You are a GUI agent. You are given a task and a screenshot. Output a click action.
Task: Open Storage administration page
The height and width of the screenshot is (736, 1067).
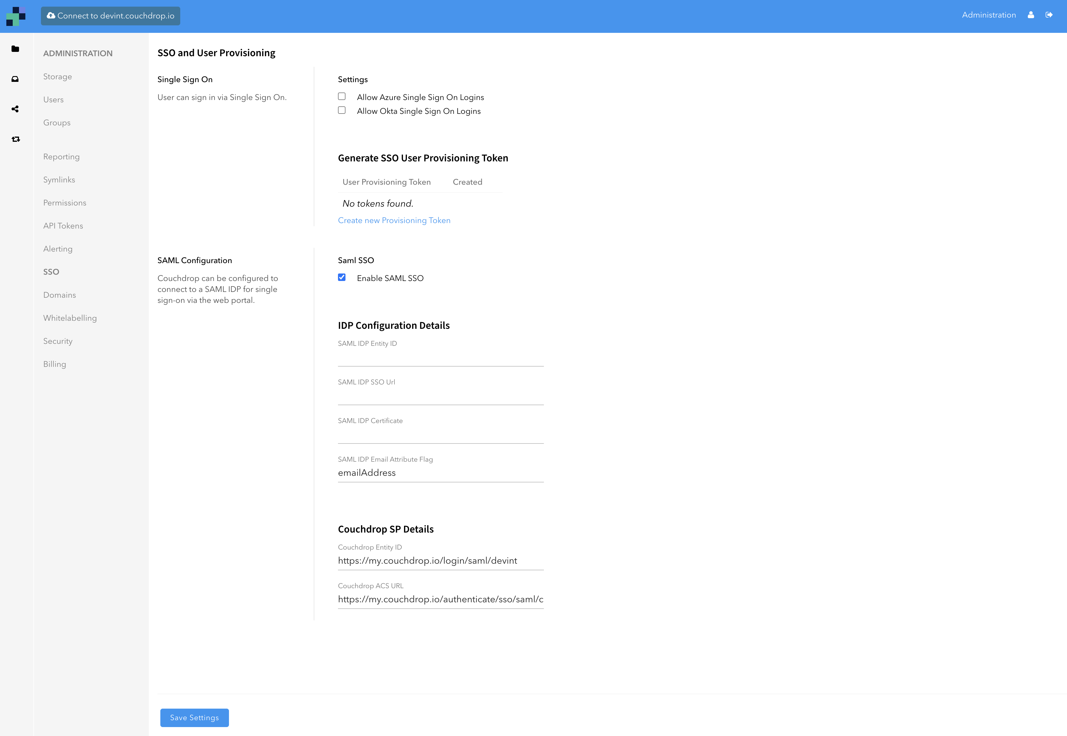[58, 77]
